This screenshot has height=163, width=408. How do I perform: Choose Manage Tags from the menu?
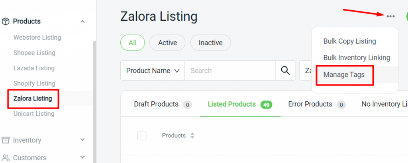coord(344,74)
